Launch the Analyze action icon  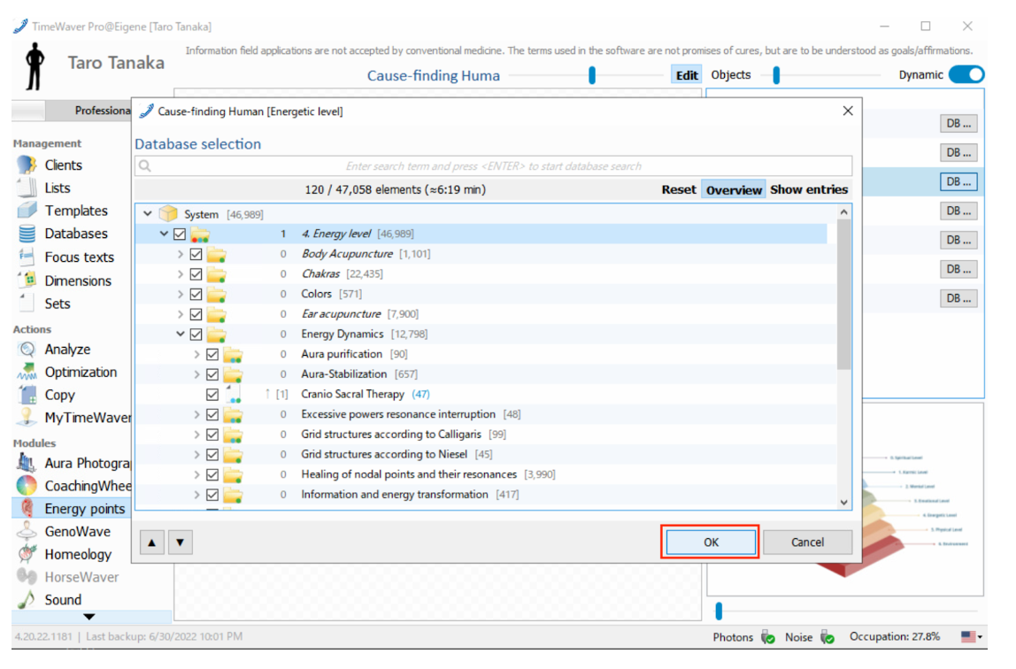click(x=27, y=350)
